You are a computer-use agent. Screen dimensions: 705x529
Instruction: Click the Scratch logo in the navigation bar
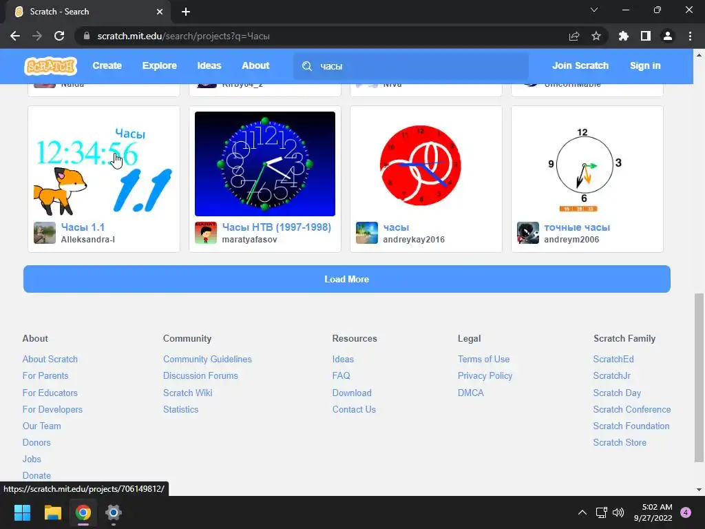coord(50,66)
